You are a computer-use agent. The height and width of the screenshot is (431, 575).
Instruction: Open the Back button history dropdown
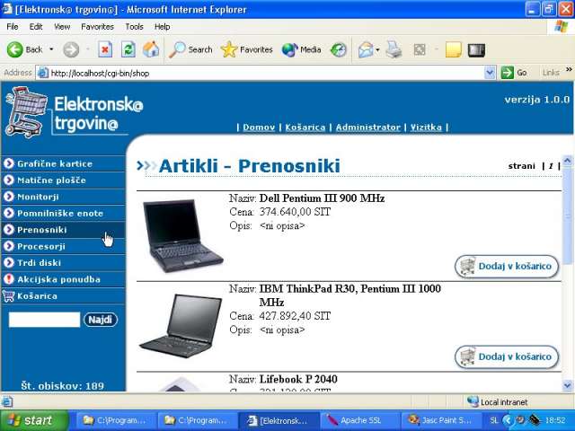(51, 49)
